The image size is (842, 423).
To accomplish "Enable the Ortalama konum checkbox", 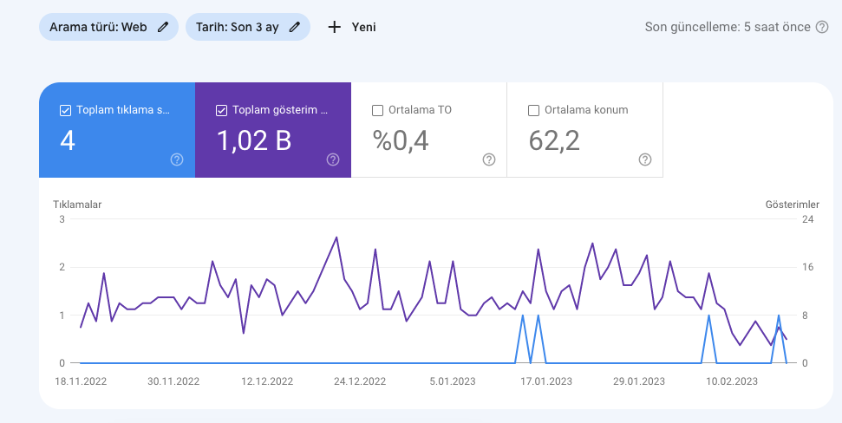I will click(x=534, y=111).
